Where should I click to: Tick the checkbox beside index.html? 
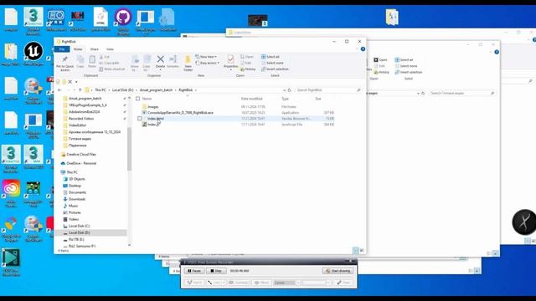[140, 119]
